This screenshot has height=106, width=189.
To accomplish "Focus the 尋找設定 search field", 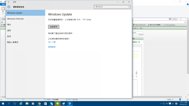I will point(112,7).
